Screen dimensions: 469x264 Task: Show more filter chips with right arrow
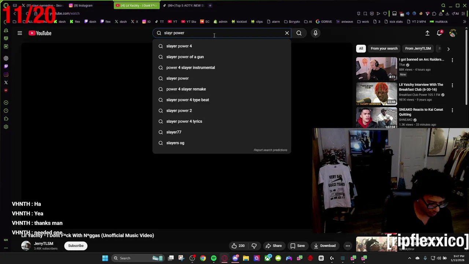tap(448, 49)
